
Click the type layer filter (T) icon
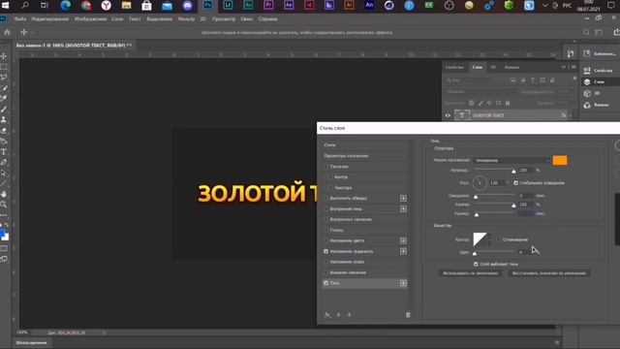tap(533, 80)
